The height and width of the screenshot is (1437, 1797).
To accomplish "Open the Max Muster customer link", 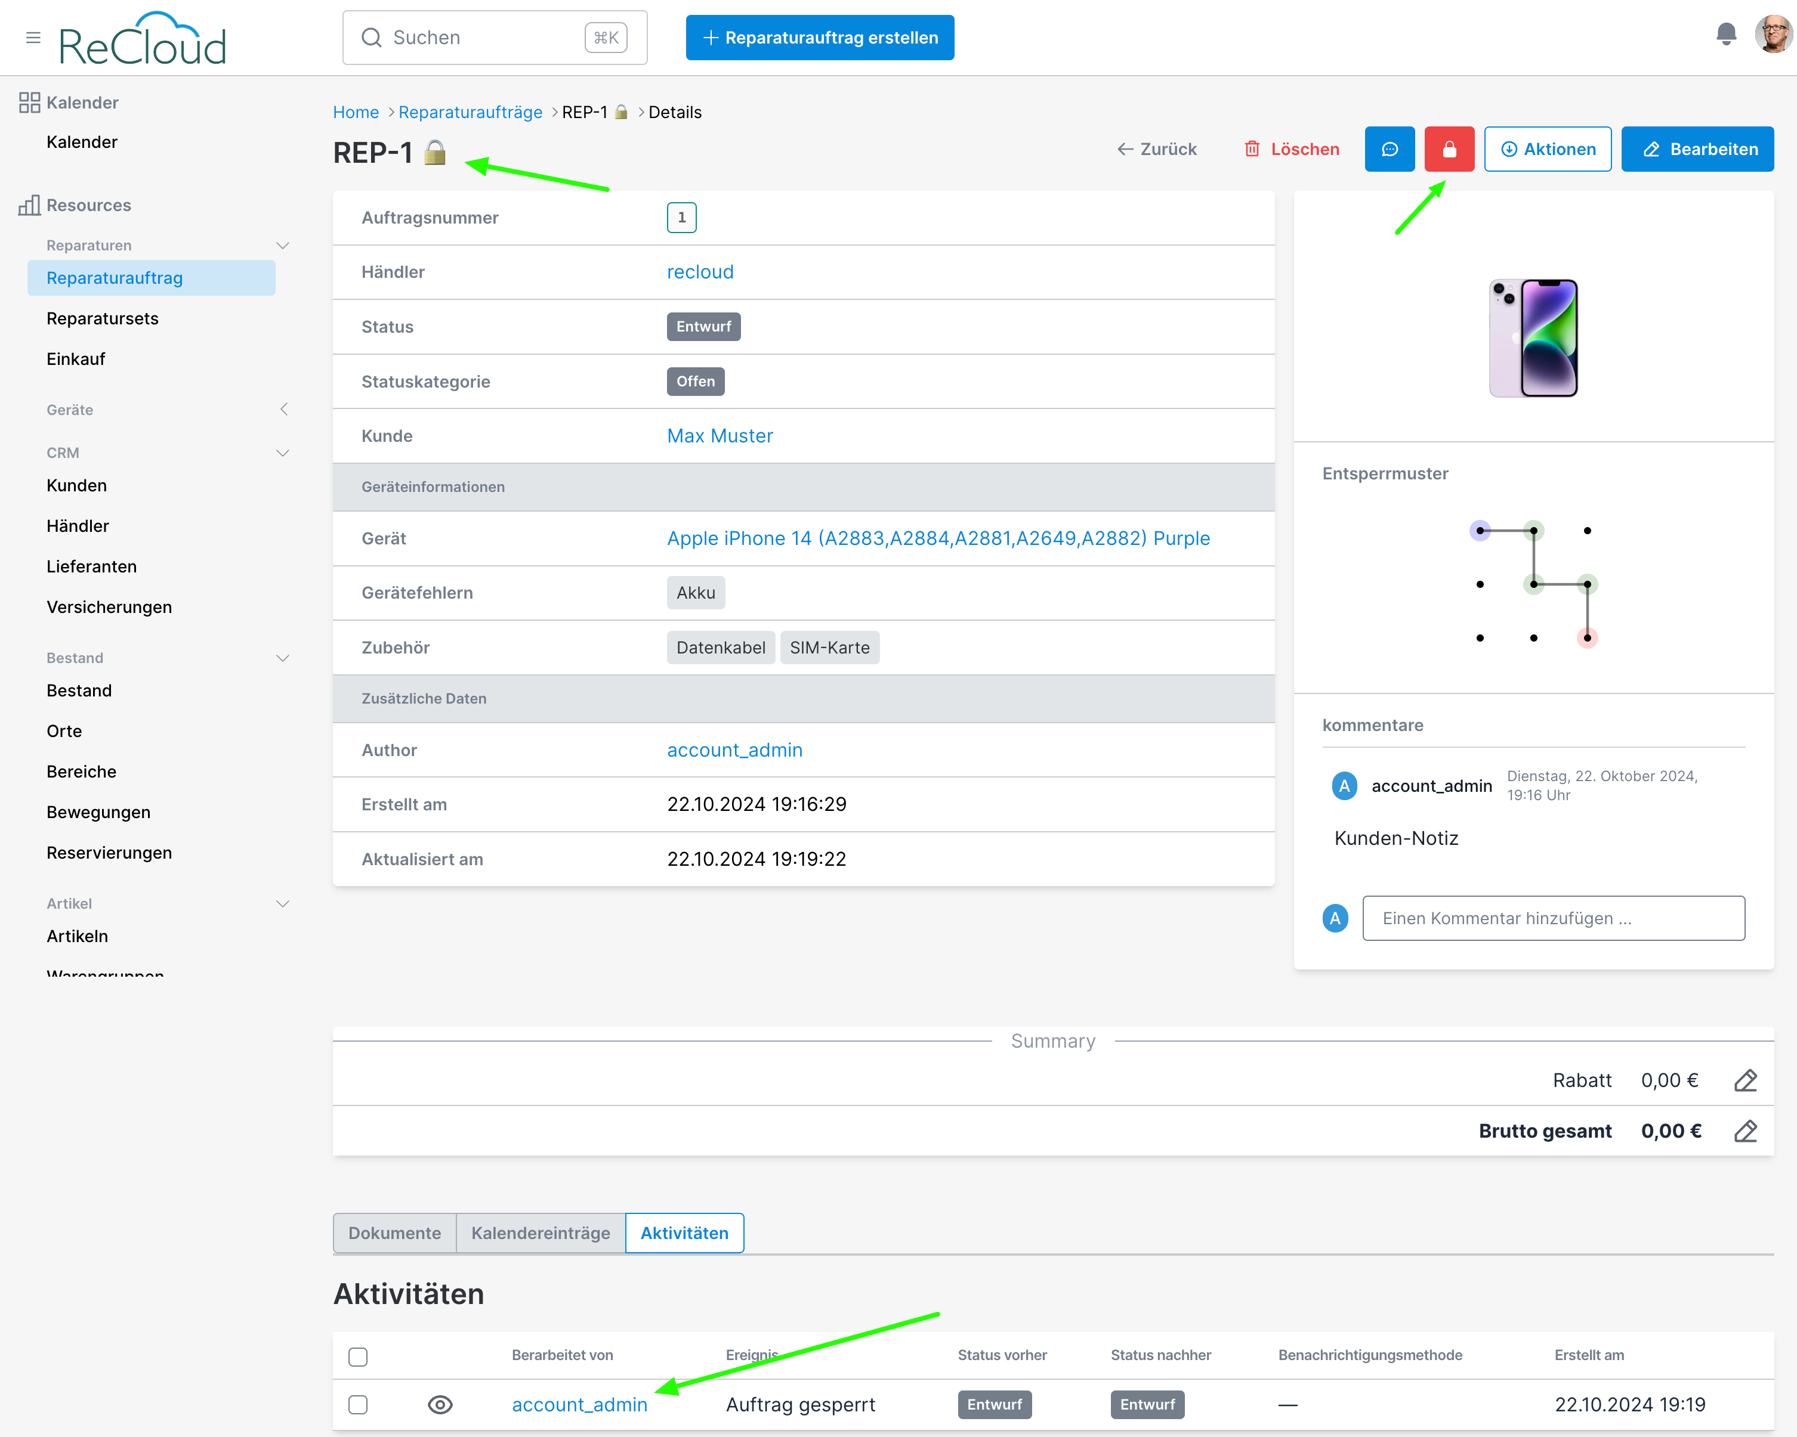I will 720,436.
